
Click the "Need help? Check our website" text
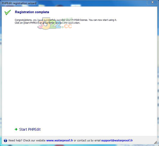(27, 140)
